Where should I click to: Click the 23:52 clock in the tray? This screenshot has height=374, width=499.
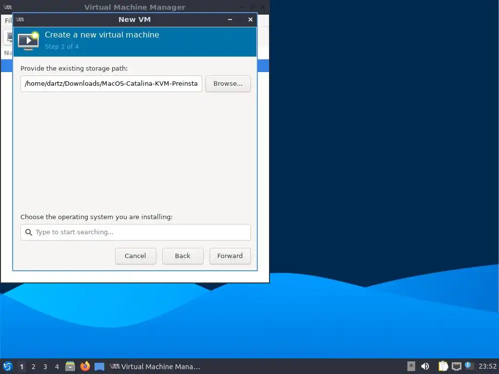(487, 367)
